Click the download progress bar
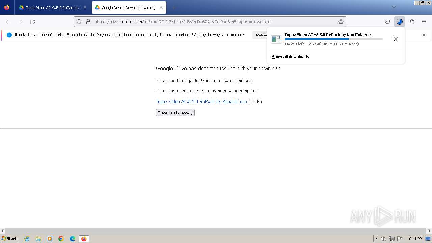Screen dimensions: 432x243 (333, 39)
